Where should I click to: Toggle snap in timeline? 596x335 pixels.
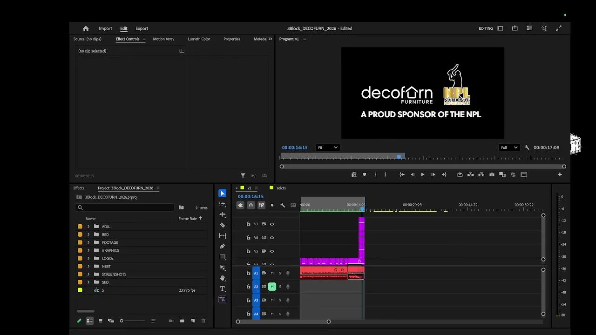click(x=251, y=205)
